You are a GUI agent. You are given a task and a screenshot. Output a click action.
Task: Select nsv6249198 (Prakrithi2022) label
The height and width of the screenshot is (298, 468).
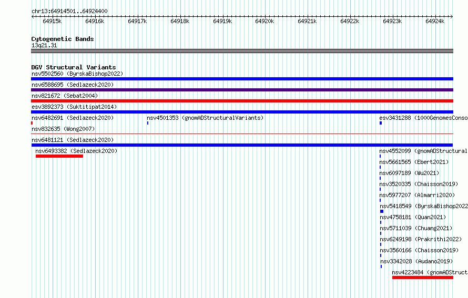click(x=421, y=239)
